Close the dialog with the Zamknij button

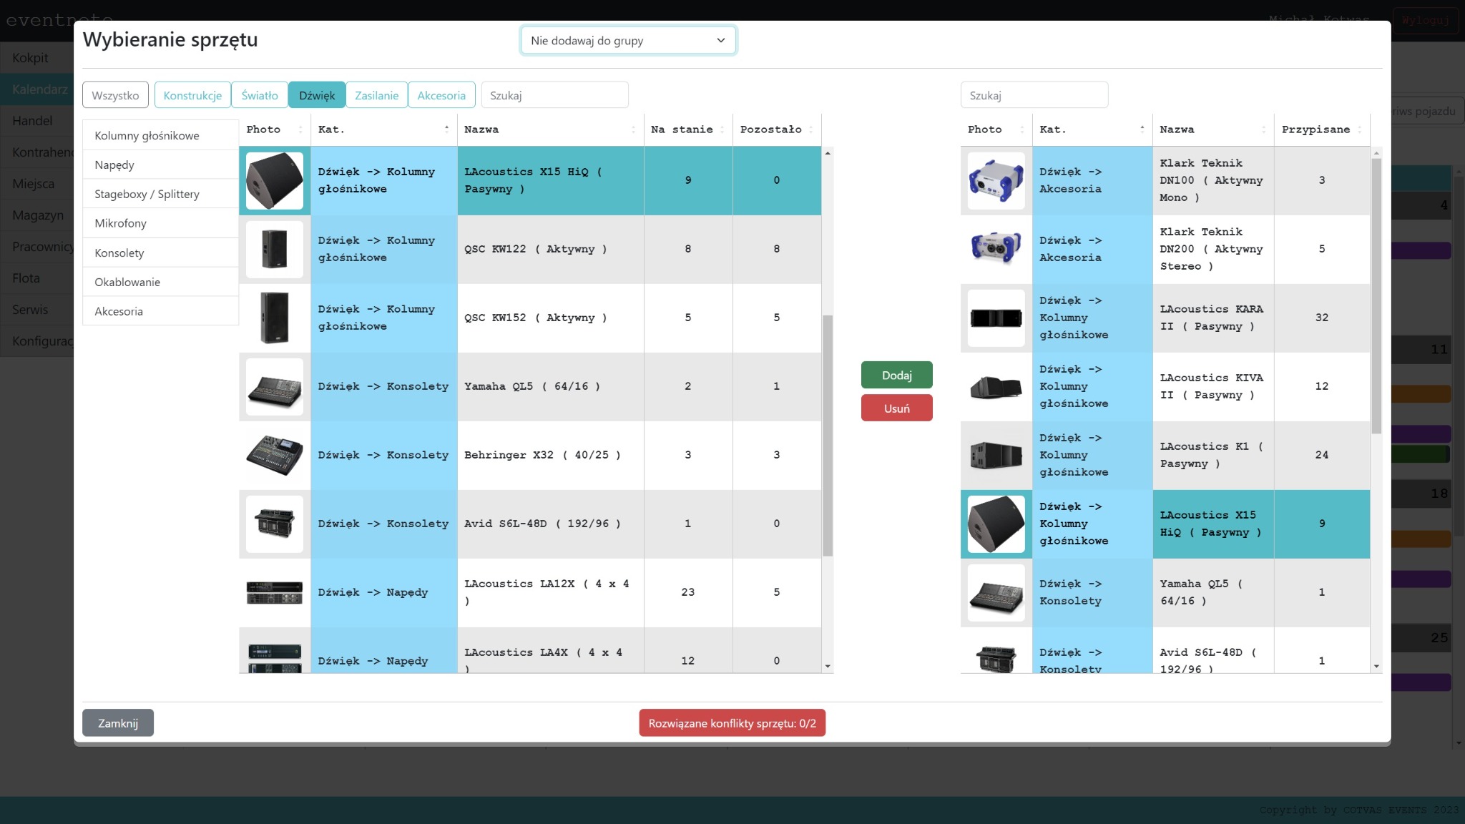click(x=118, y=723)
